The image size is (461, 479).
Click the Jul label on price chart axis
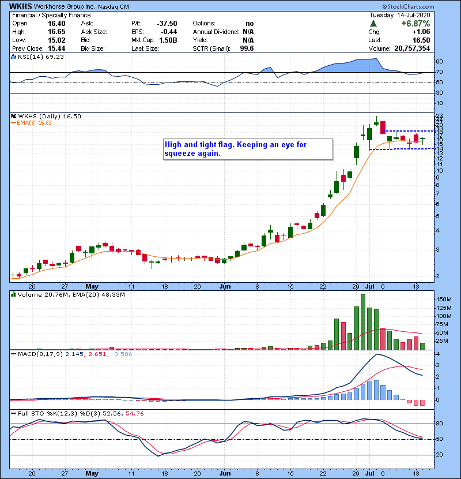370,287
